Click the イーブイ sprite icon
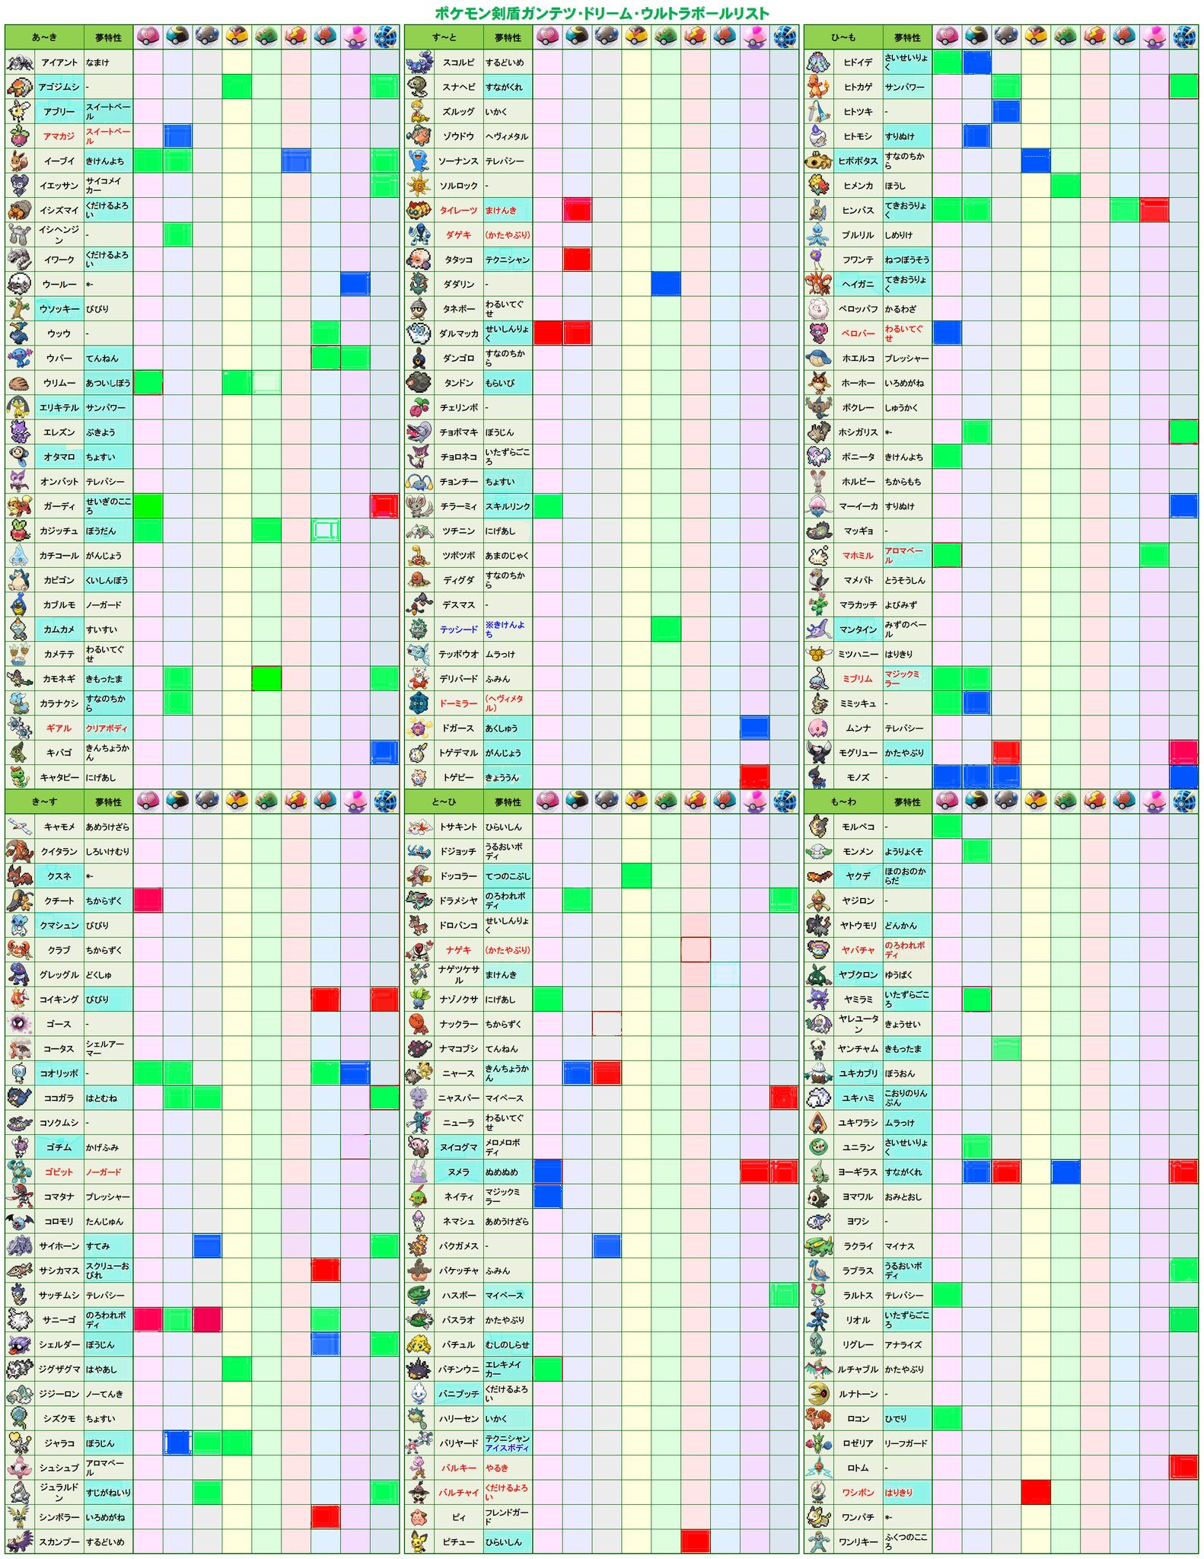The height and width of the screenshot is (1559, 1204). (20, 161)
